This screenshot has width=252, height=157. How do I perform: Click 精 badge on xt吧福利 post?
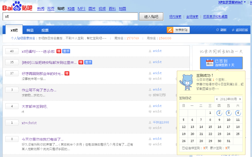tap(59, 51)
